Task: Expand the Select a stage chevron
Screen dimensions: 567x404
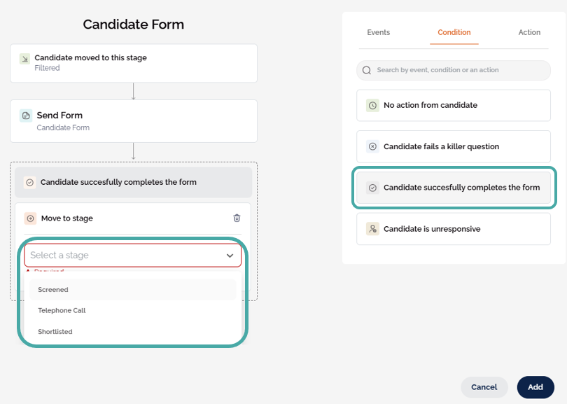Action: coord(230,256)
